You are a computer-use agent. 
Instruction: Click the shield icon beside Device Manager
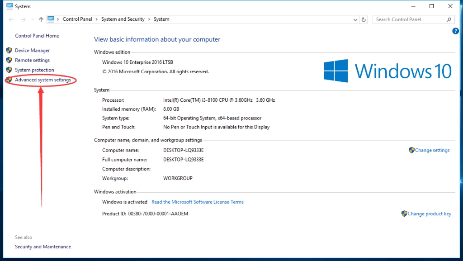[9, 50]
